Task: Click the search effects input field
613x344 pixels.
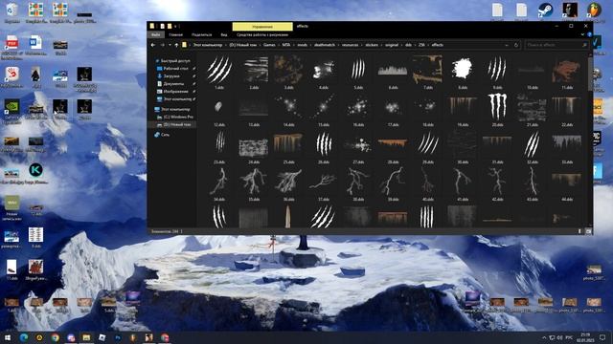Action: [x=556, y=45]
